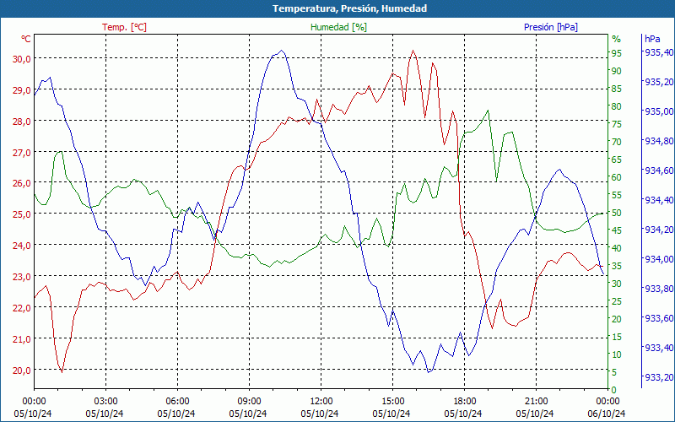
Task: Click the '934,00' pressure axis value
Action: pos(659,259)
